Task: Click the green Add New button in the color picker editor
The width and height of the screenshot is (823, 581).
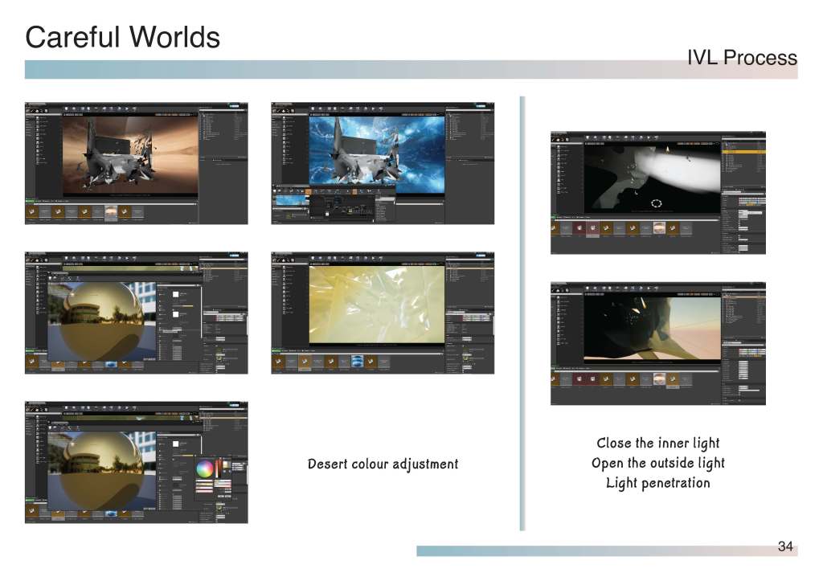Action: [x=31, y=498]
